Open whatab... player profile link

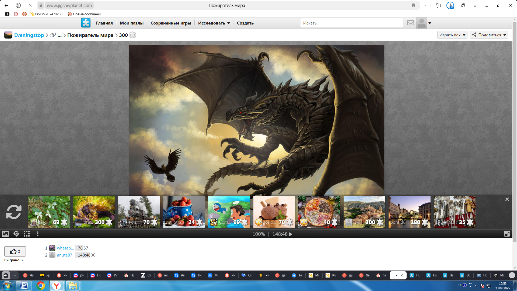tap(65, 248)
